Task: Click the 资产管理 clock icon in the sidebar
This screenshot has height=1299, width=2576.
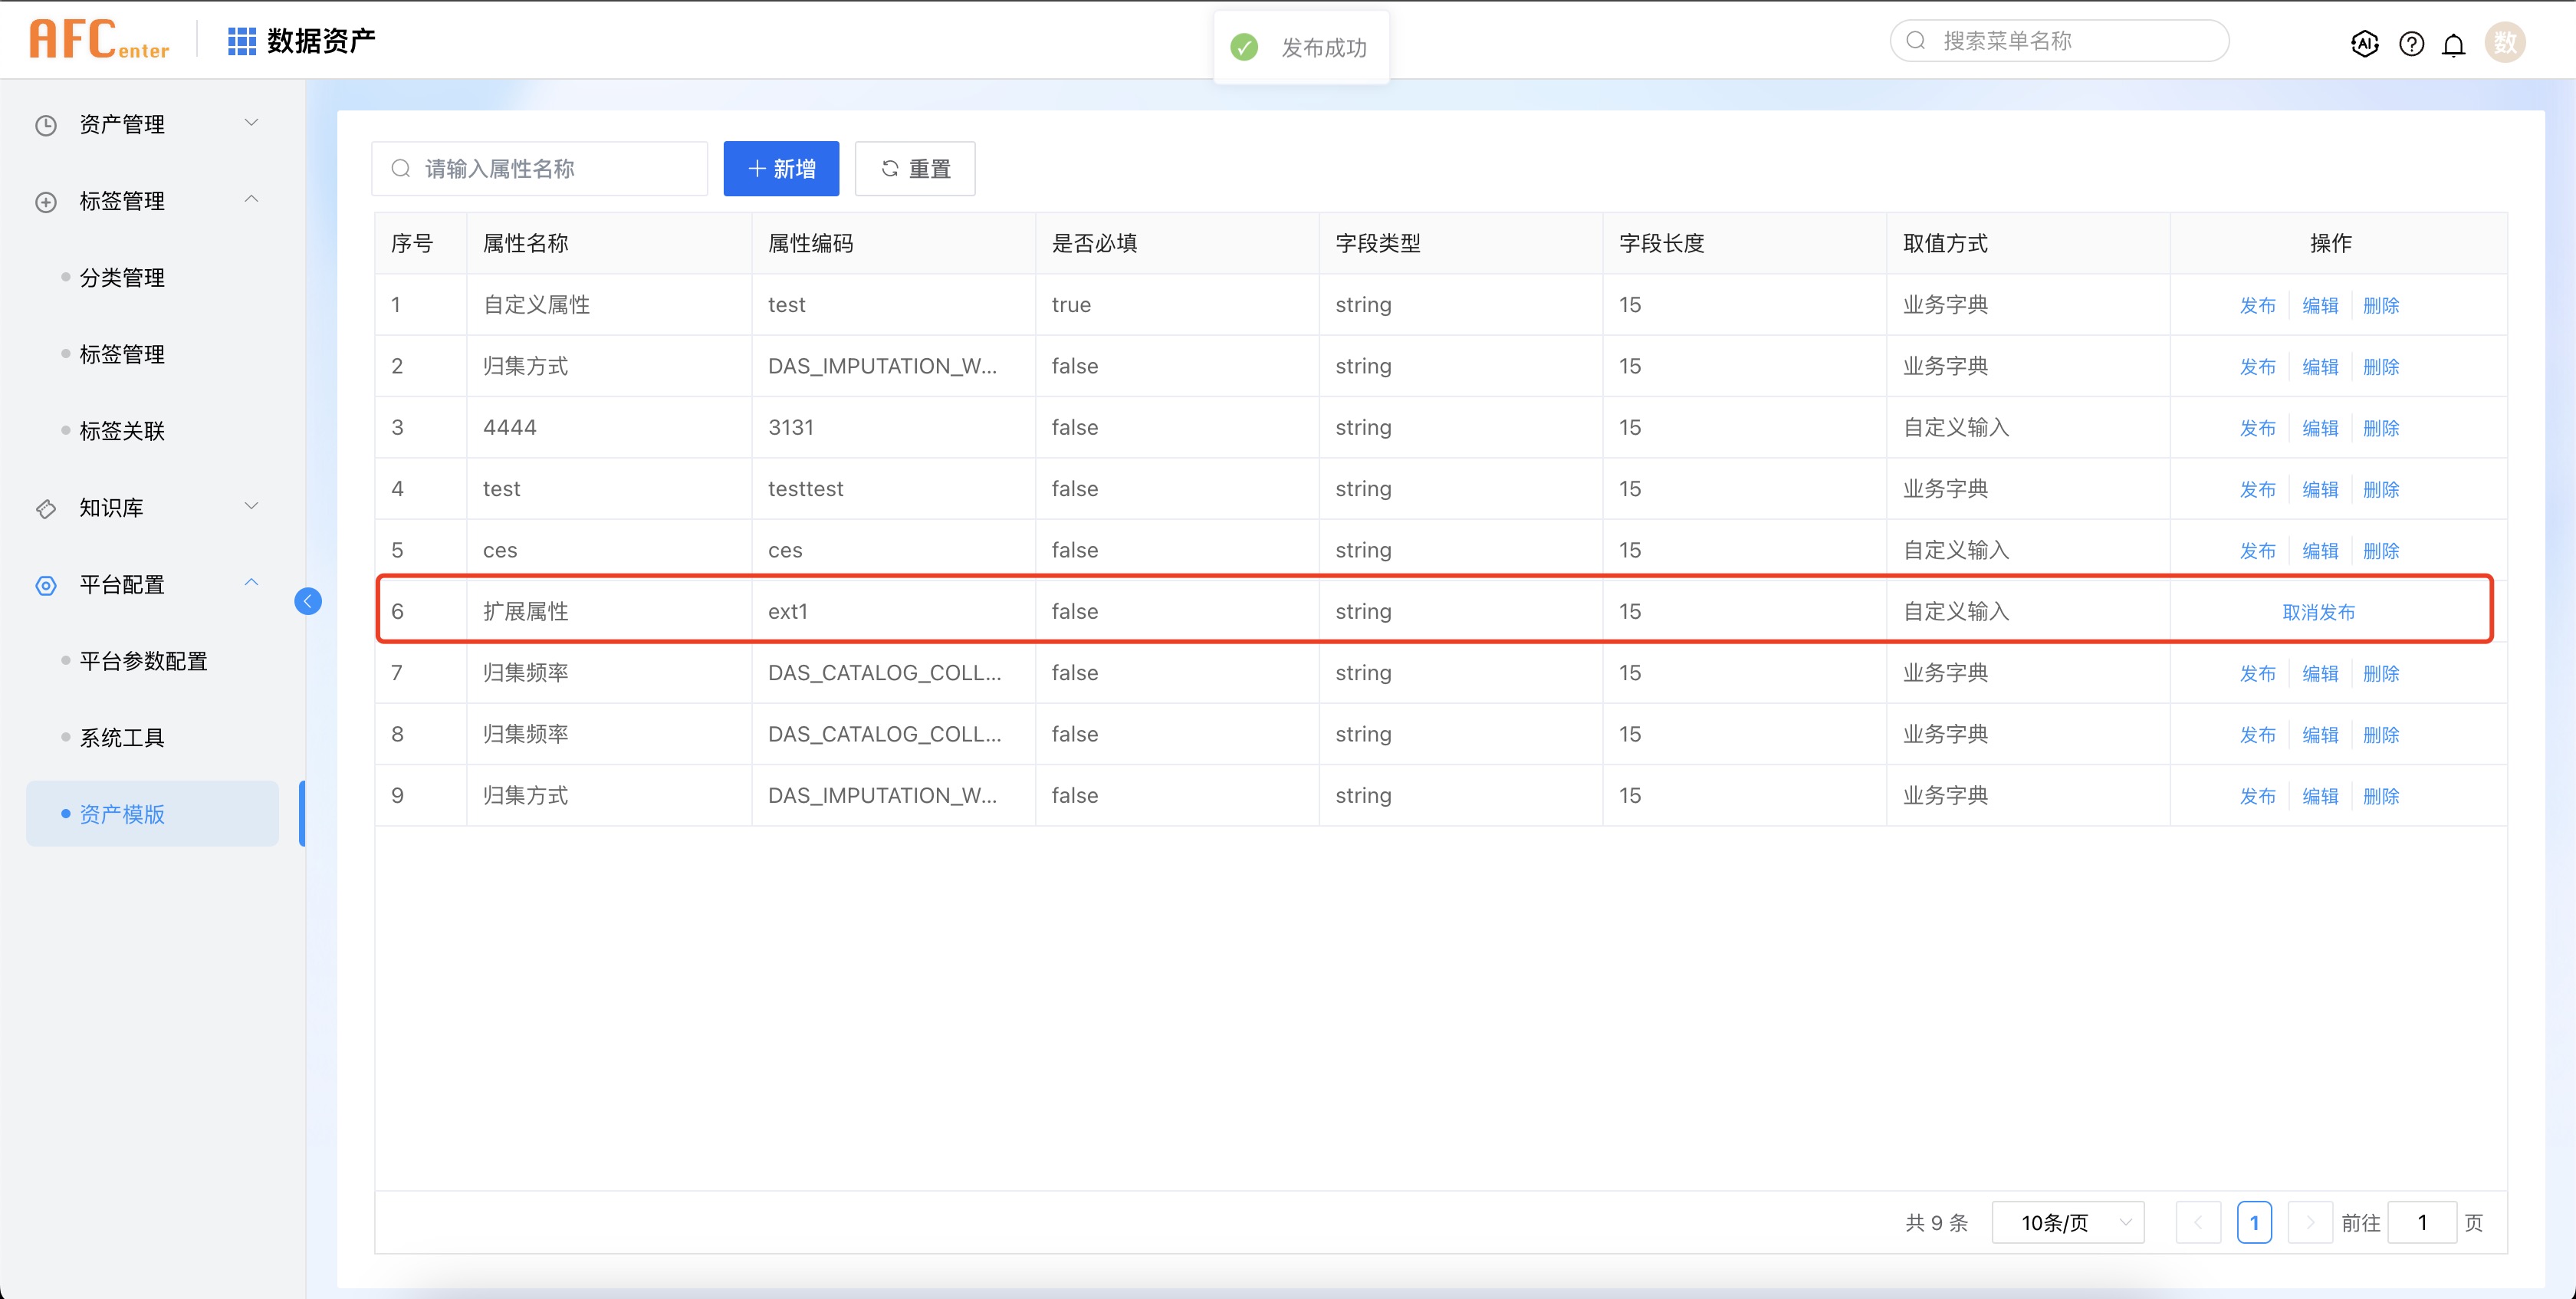Action: click(46, 125)
